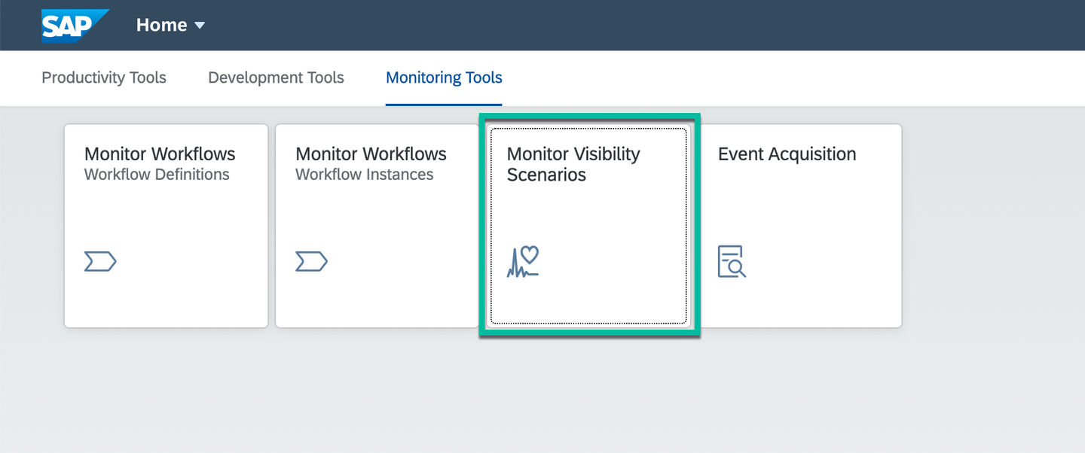Click the heartbeat monitor icon
The height and width of the screenshot is (453, 1085).
click(523, 262)
